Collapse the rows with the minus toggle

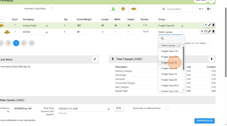click(x=1, y=19)
